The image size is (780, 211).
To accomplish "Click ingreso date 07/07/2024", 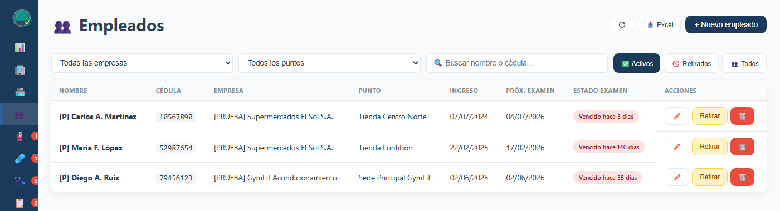I will pos(469,117).
